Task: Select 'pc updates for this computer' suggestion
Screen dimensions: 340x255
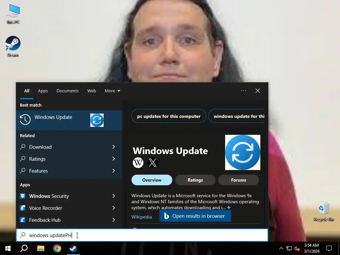Action: [169, 116]
